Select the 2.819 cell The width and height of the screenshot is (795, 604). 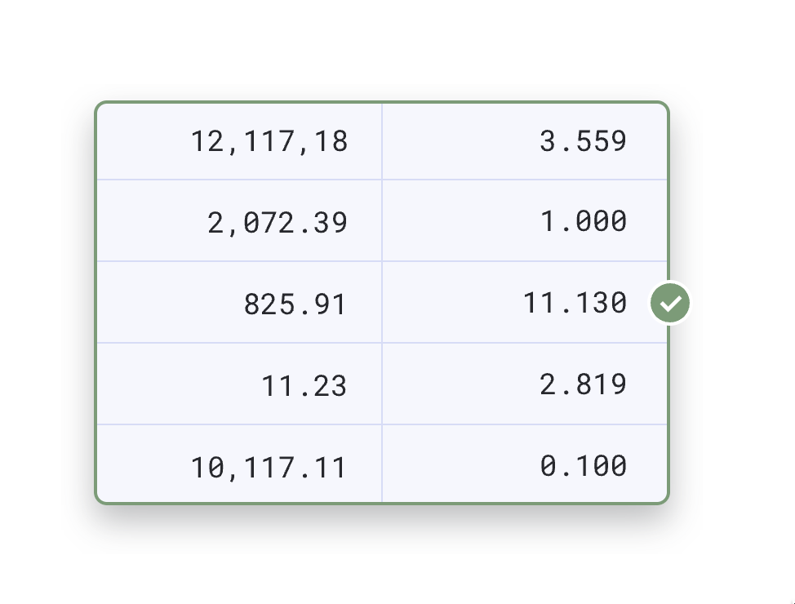click(x=524, y=384)
